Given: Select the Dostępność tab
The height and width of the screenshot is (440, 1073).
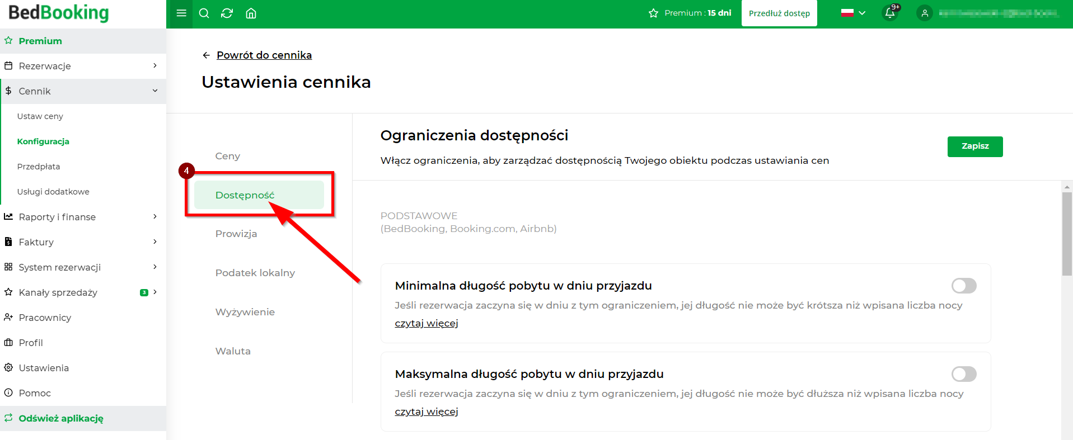Looking at the screenshot, I should (259, 195).
